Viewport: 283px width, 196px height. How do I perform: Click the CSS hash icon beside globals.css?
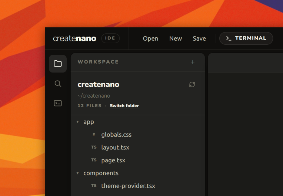(x=94, y=134)
